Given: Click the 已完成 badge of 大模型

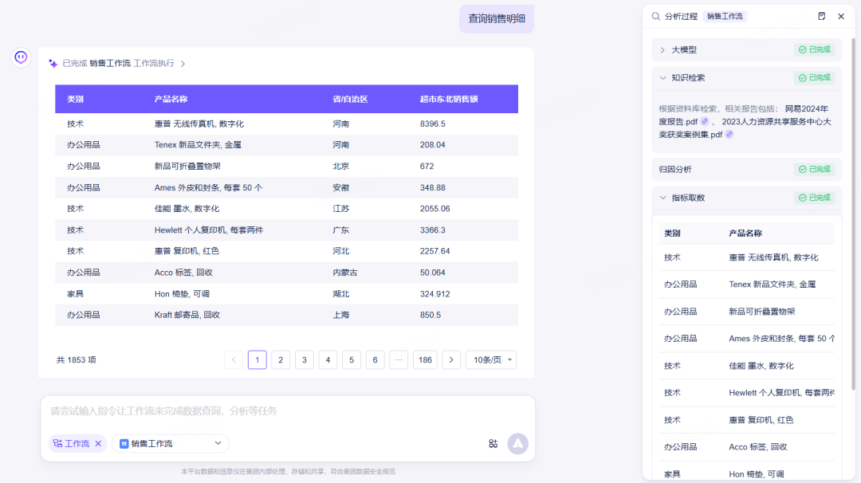Looking at the screenshot, I should [x=814, y=50].
